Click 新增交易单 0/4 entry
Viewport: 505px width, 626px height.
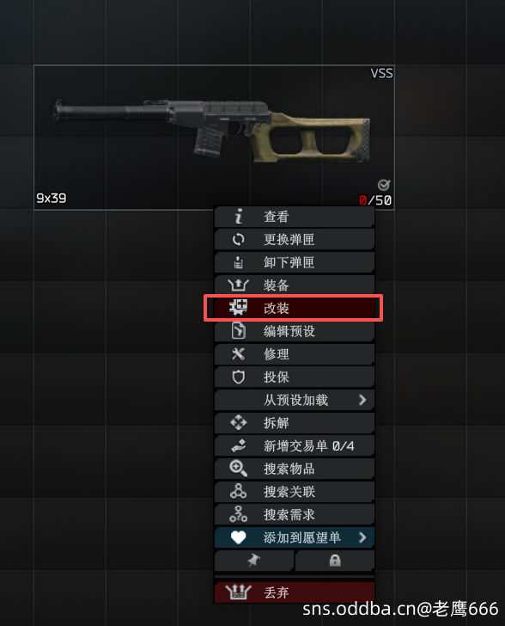(x=295, y=445)
